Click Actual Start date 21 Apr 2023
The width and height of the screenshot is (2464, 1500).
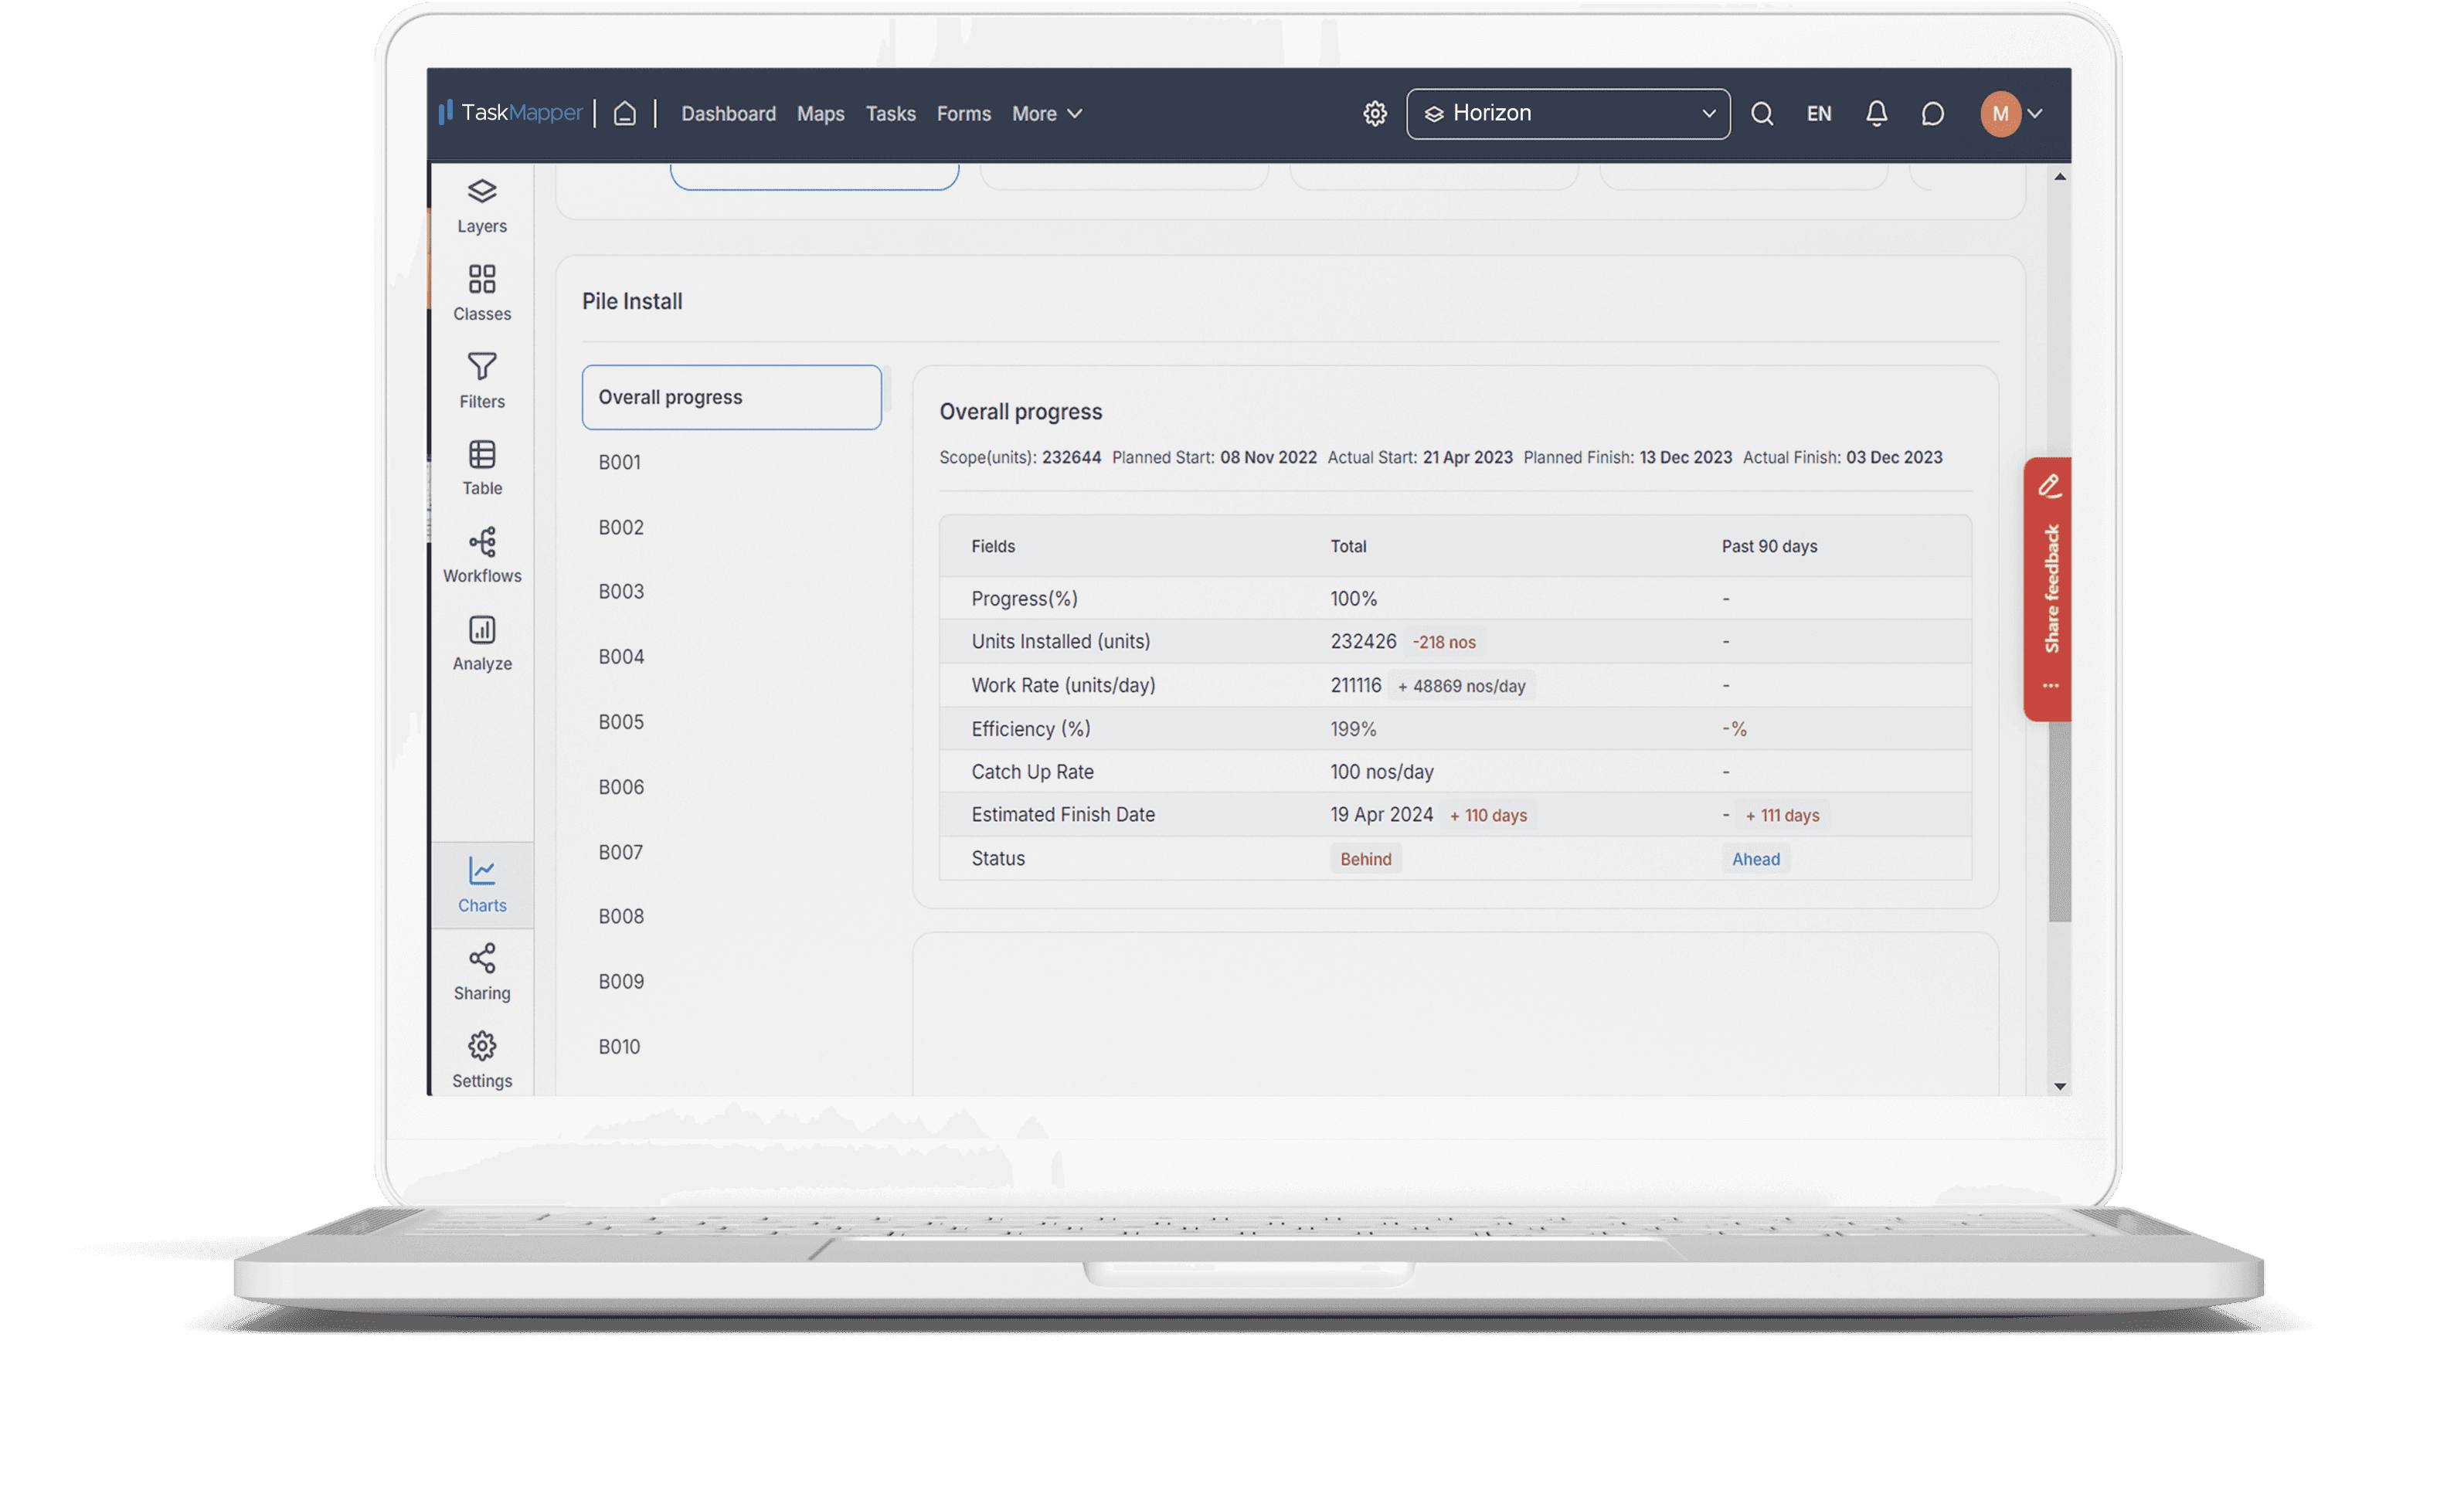[x=1467, y=457]
